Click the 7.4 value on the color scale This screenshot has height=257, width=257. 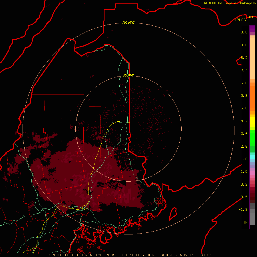pos(244,70)
